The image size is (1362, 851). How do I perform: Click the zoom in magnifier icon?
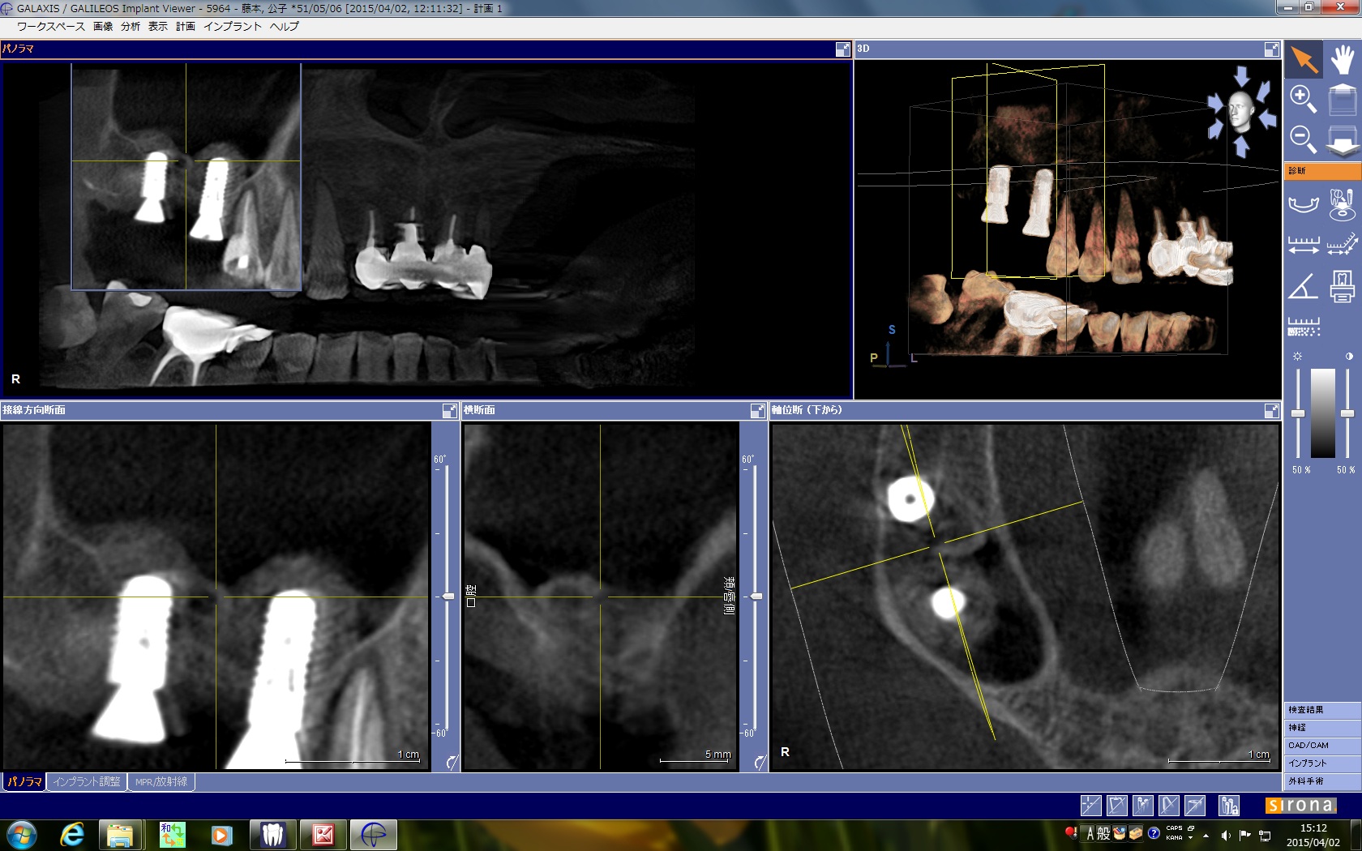point(1303,100)
